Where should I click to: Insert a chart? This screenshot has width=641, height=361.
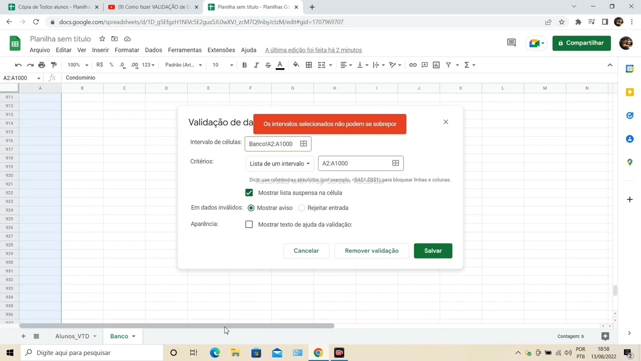[436, 65]
